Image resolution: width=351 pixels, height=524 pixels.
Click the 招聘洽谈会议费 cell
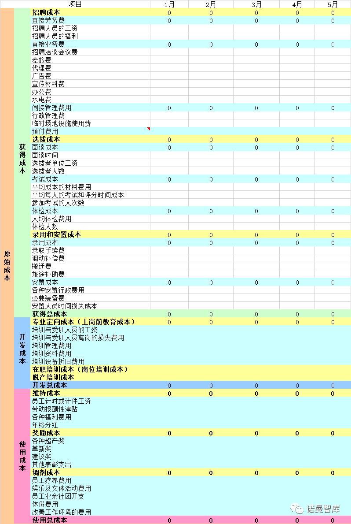pos(91,52)
